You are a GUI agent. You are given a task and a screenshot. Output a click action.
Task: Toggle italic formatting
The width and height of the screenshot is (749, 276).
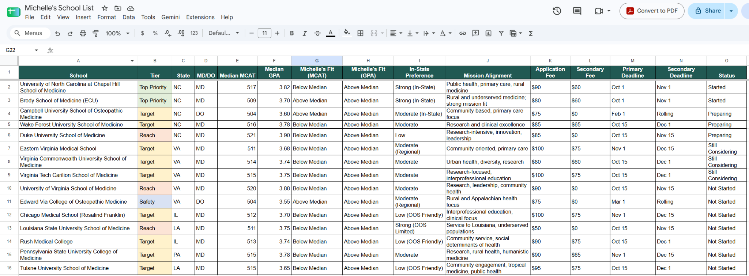click(x=304, y=33)
